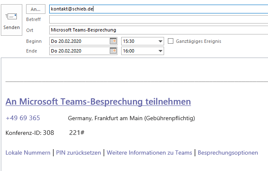Screen dimensions: 268x171
Task: Click the An... recipients button
Action: (35, 9)
